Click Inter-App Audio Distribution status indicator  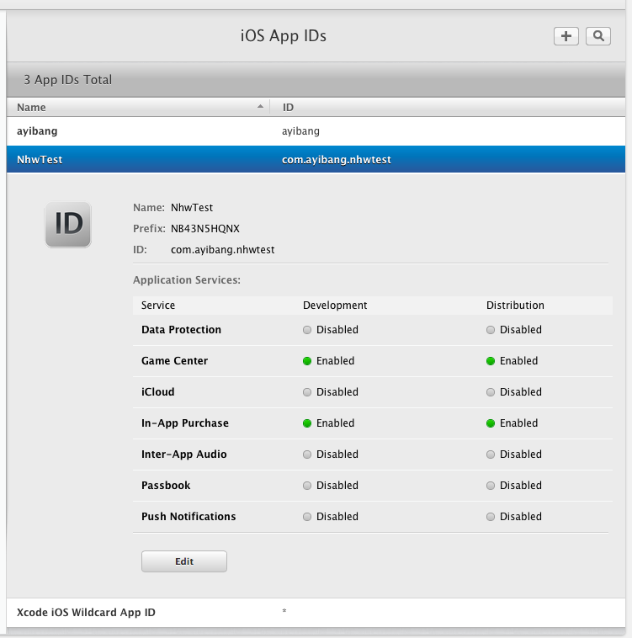click(x=491, y=455)
